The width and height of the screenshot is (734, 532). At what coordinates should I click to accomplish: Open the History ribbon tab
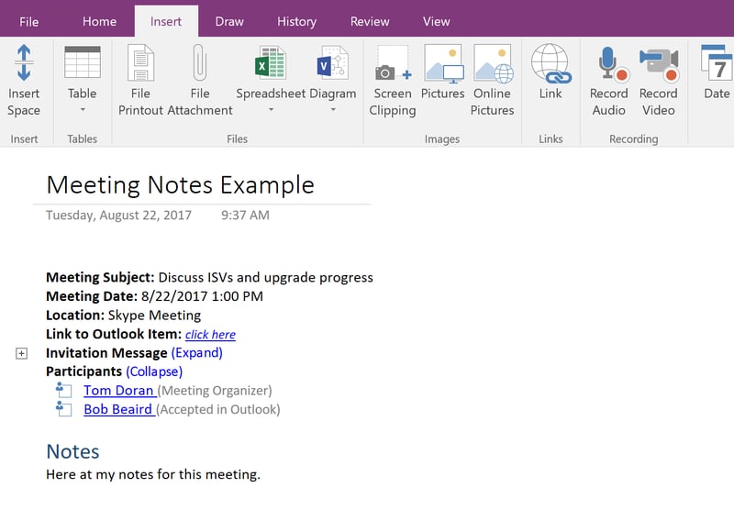click(x=296, y=20)
